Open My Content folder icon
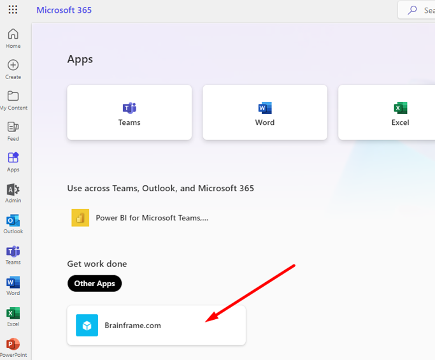 [13, 99]
